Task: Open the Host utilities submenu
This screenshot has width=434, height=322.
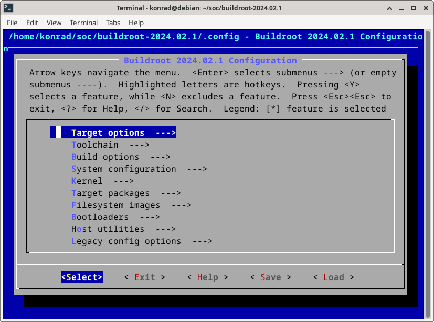Action: pyautogui.click(x=123, y=229)
